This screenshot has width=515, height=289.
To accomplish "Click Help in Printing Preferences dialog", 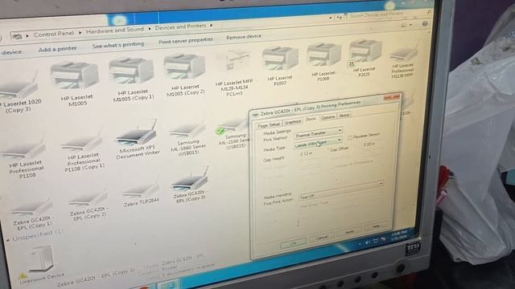I will click(x=376, y=226).
